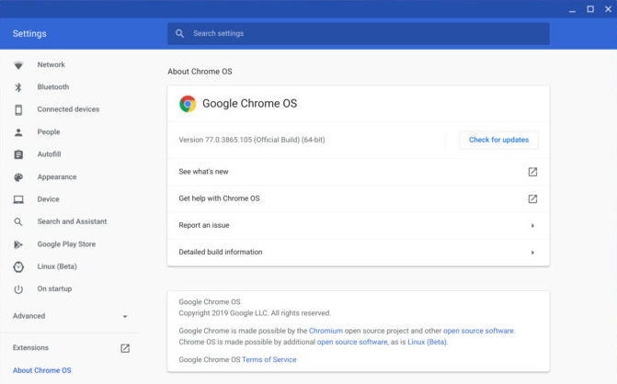
Task: Go to About Chrome OS in sidebar
Action: 41,370
